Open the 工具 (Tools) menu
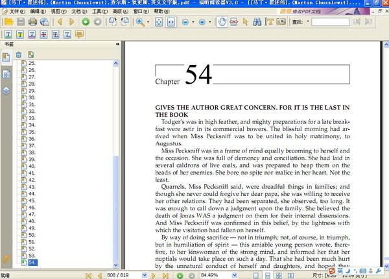The width and height of the screenshot is (389, 279). (x=100, y=12)
